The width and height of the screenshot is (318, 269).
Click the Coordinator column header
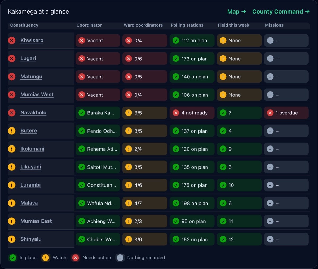(x=89, y=25)
